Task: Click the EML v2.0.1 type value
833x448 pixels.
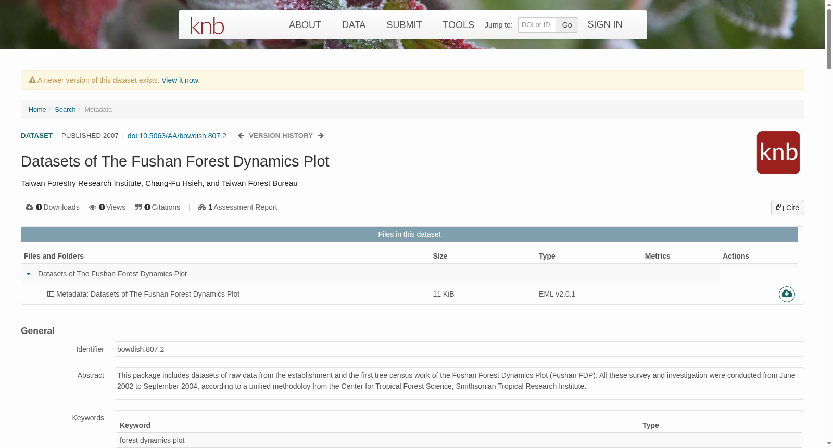Action: (557, 294)
